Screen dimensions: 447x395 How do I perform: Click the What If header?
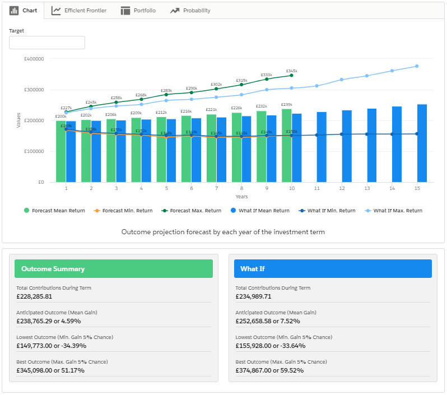pos(333,269)
